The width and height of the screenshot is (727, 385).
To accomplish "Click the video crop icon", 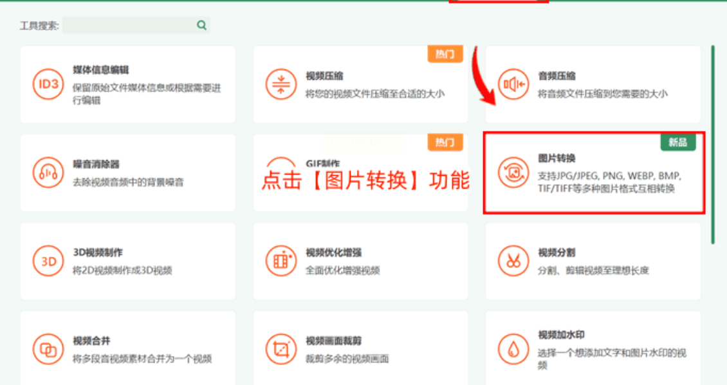I will click(281, 350).
